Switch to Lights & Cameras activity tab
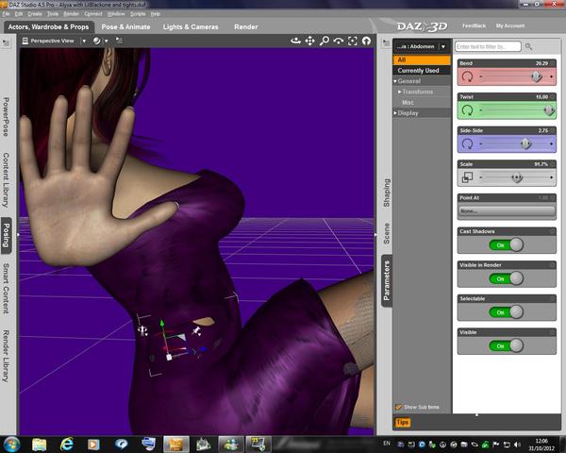The width and height of the screenshot is (566, 453). (x=191, y=26)
